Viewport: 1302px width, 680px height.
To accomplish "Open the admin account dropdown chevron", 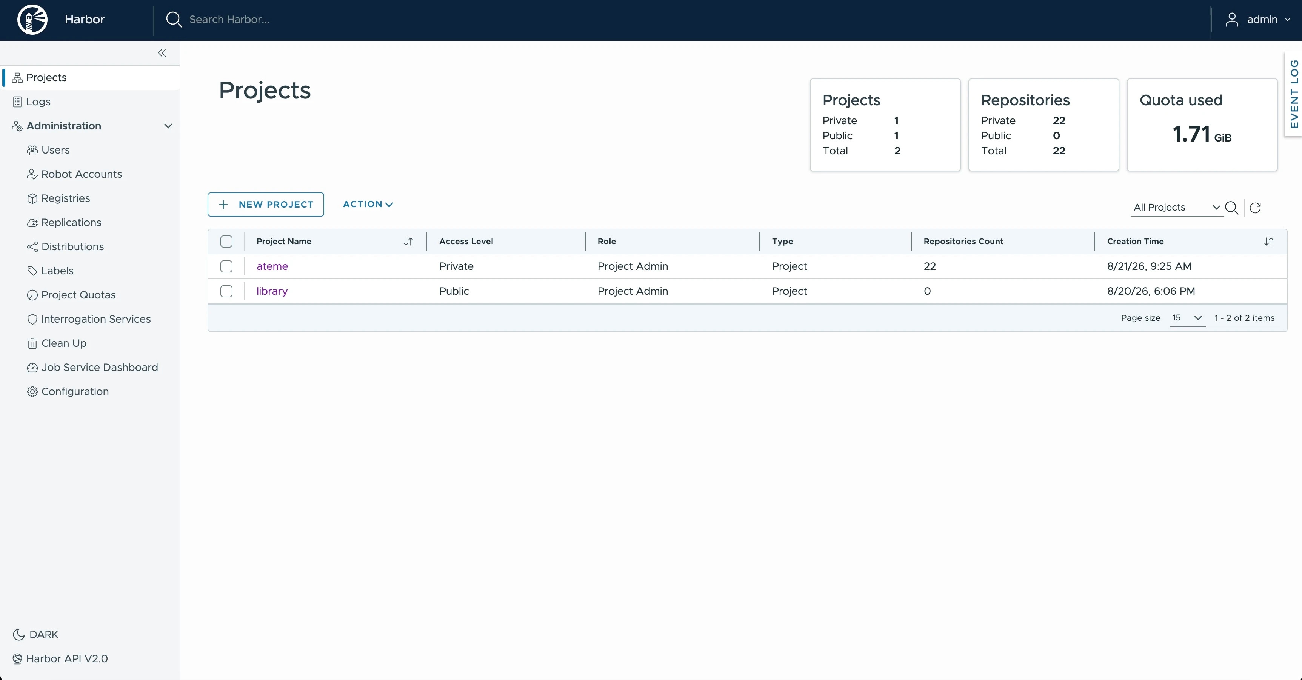I will pyautogui.click(x=1287, y=20).
